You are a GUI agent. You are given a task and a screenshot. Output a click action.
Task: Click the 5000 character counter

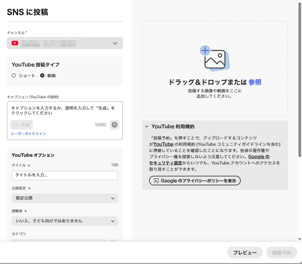101,125
